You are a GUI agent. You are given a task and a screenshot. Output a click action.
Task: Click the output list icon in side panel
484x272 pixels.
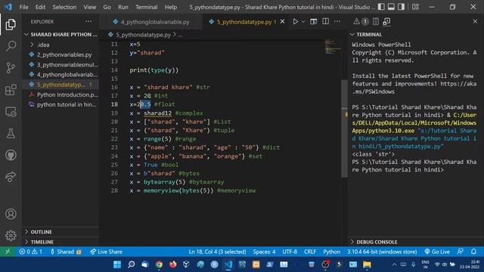(x=376, y=21)
